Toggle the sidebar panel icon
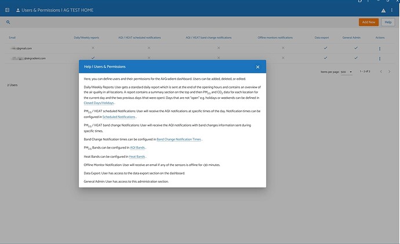The image size is (400, 244). (7, 10)
